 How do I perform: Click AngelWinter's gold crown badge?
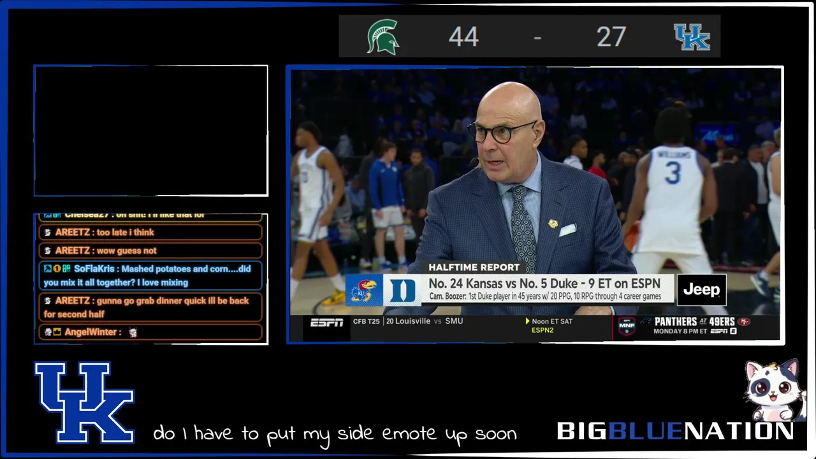(57, 332)
